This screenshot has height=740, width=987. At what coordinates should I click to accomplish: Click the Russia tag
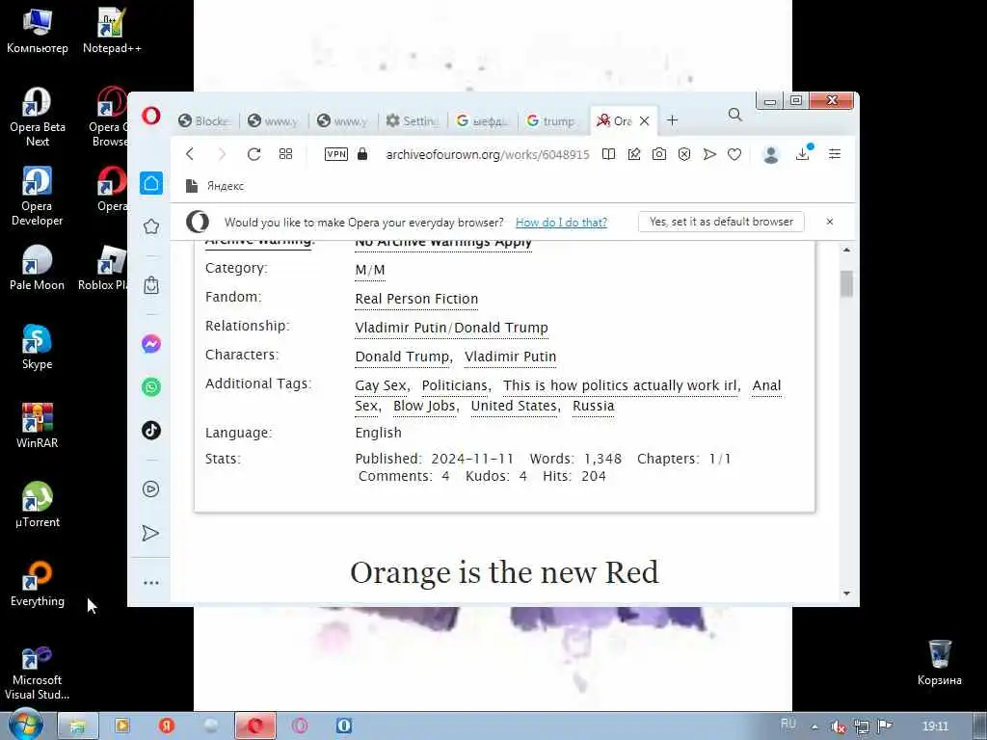593,406
